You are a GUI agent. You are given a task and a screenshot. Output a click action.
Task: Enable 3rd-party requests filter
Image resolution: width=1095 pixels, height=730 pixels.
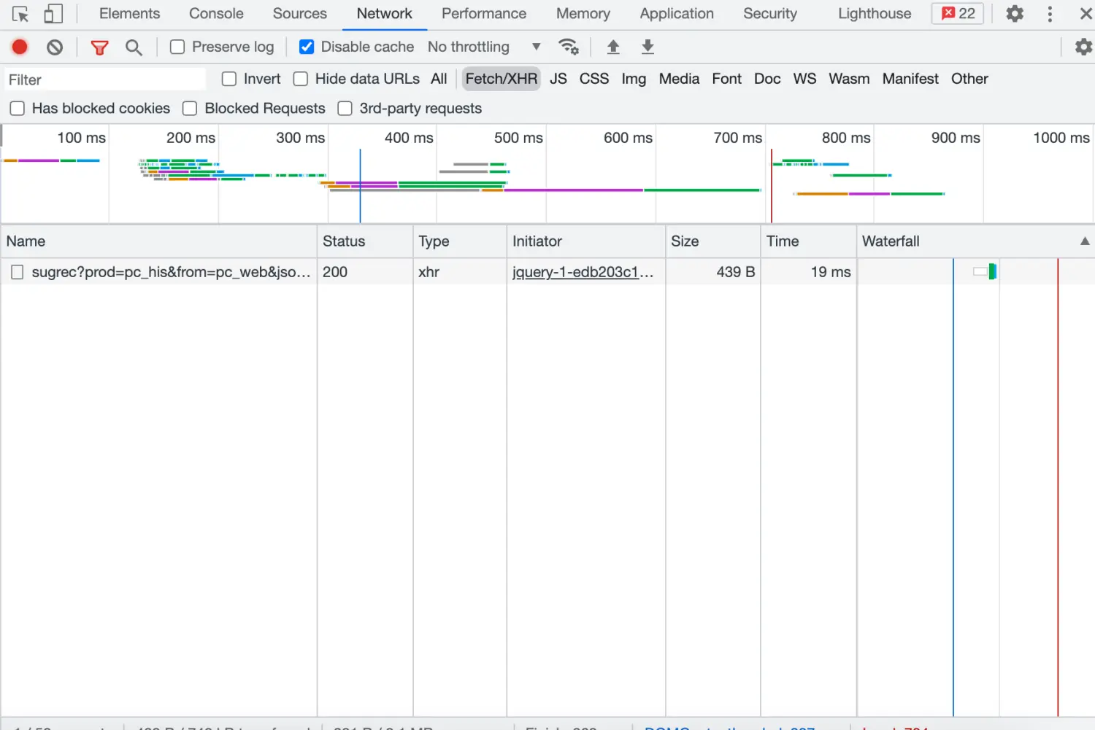345,109
